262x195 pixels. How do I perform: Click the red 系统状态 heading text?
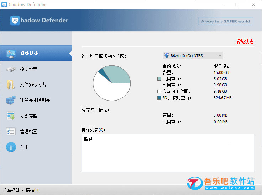(x=245, y=42)
